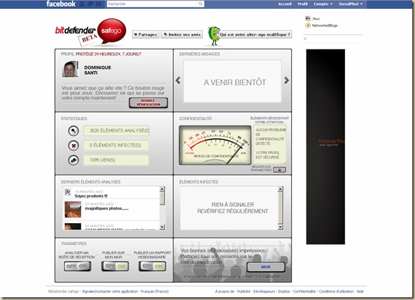415x300 pixels.
Task: Click the red 'Double vérification' button
Action: coord(148,103)
